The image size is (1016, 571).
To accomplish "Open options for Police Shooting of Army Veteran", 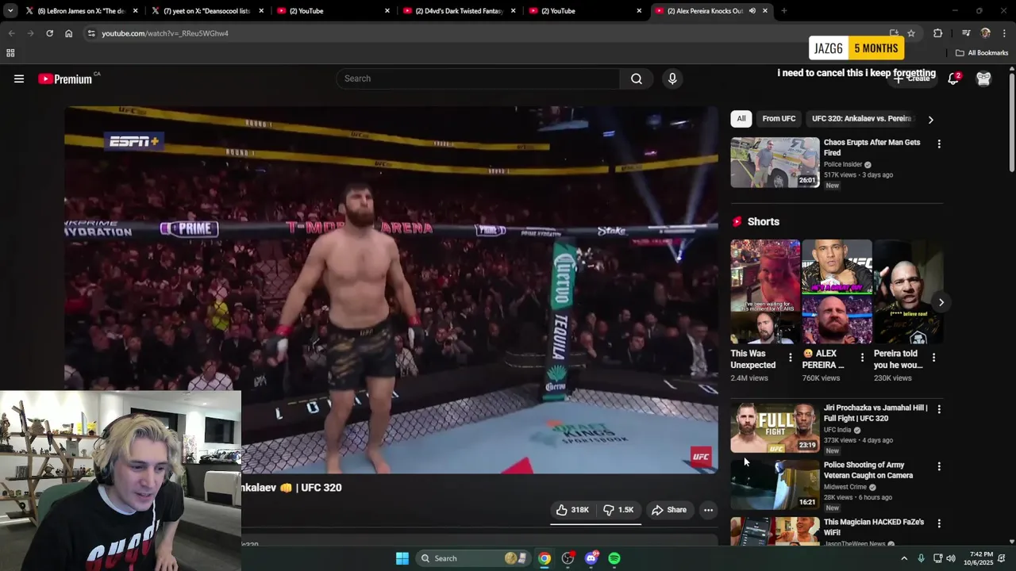I will click(x=939, y=466).
